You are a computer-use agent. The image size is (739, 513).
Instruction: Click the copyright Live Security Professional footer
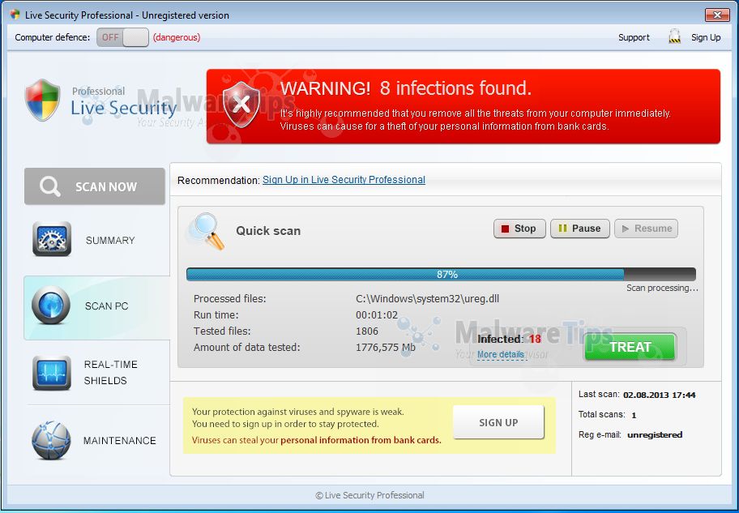pyautogui.click(x=369, y=495)
